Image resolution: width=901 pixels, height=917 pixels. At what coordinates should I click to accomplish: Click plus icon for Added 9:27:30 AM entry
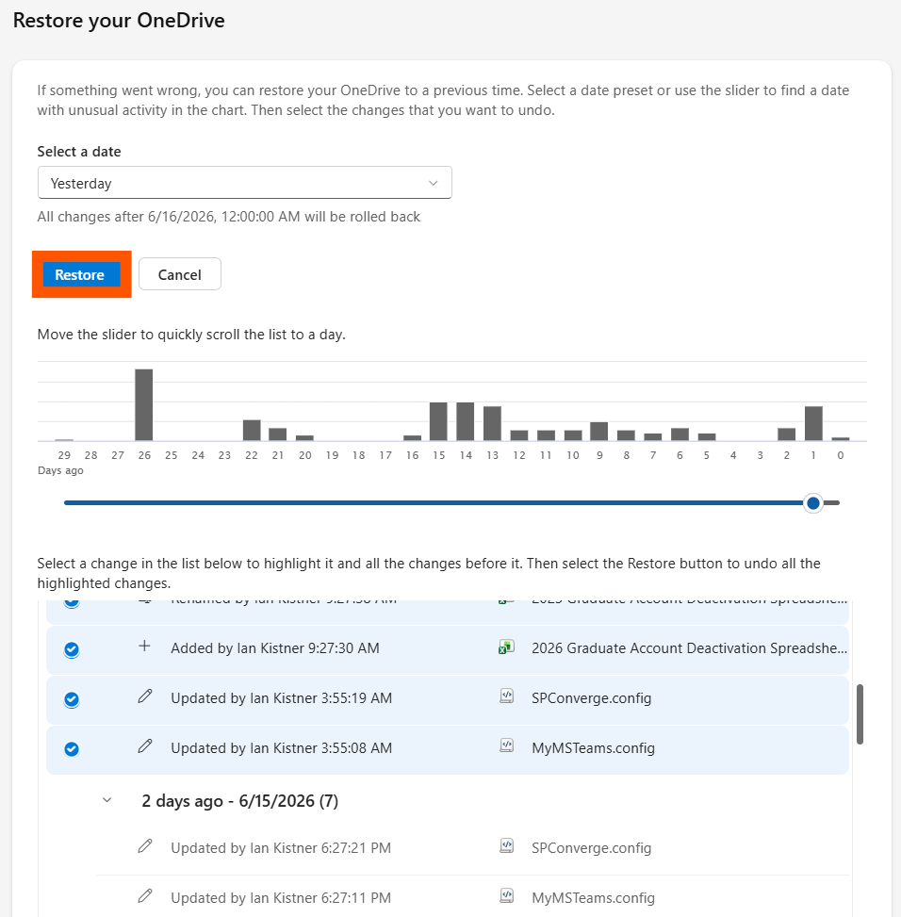pos(144,647)
